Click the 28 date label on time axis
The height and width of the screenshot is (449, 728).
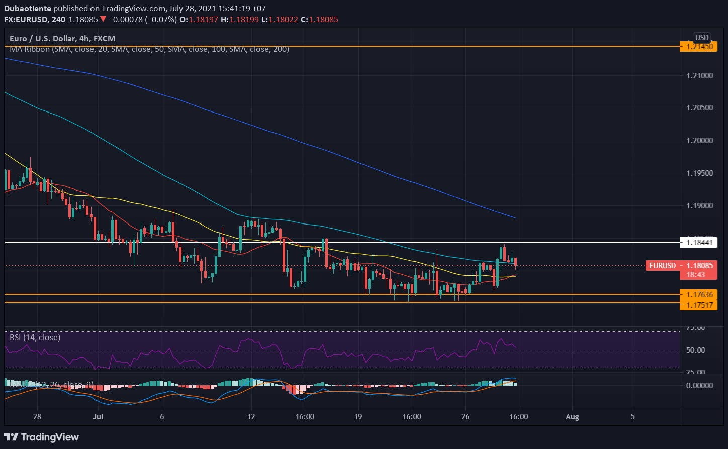(x=37, y=417)
